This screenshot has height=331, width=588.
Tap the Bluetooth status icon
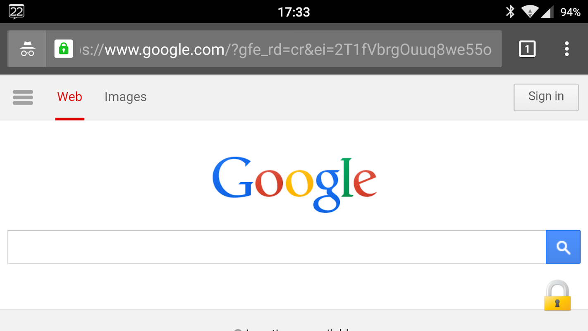tap(510, 12)
